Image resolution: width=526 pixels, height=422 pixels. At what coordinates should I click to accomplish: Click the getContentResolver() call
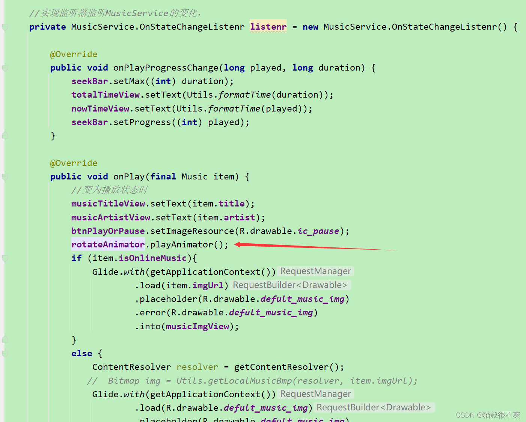tap(286, 367)
